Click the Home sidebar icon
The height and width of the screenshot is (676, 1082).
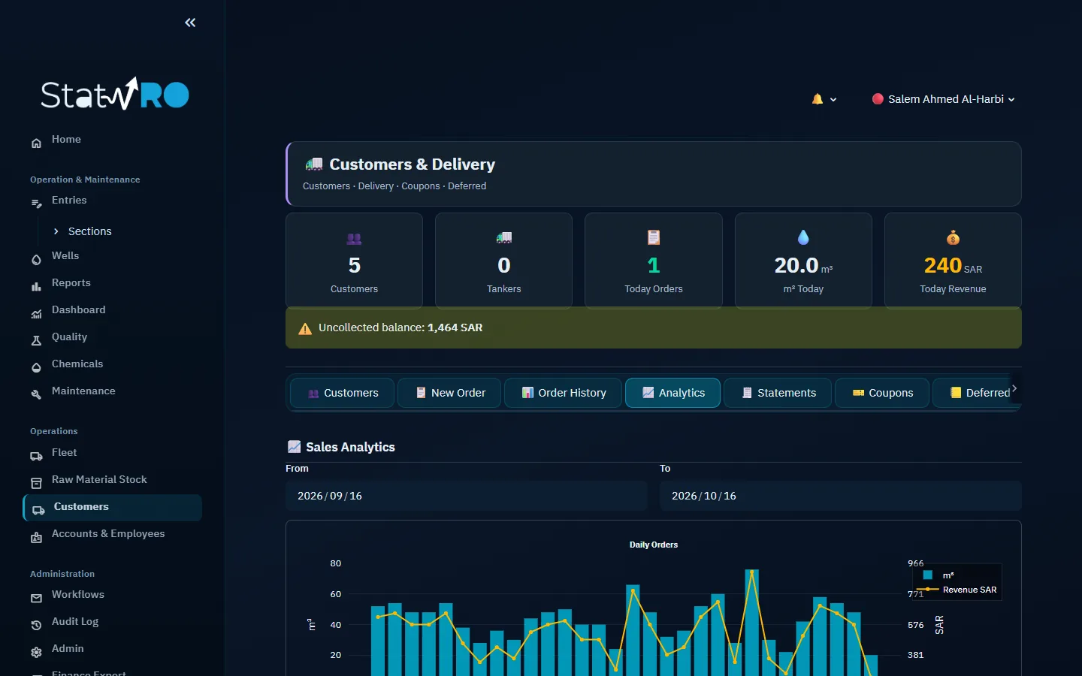pos(36,143)
